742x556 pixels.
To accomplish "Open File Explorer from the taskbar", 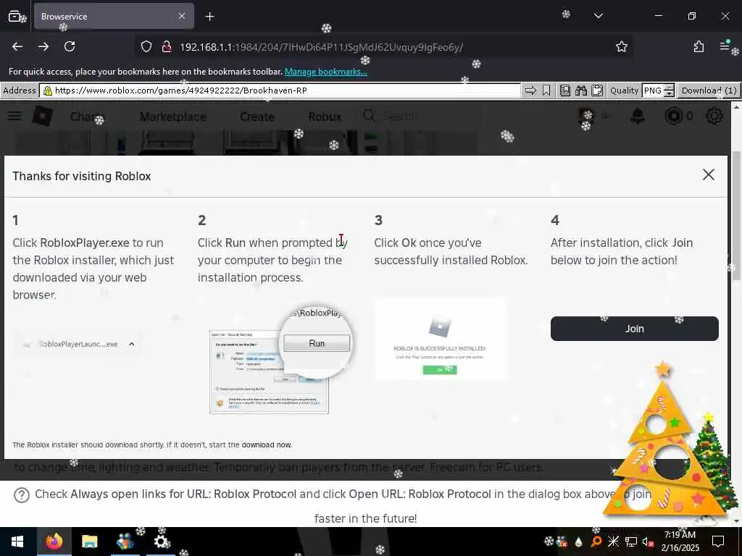I will [89, 542].
